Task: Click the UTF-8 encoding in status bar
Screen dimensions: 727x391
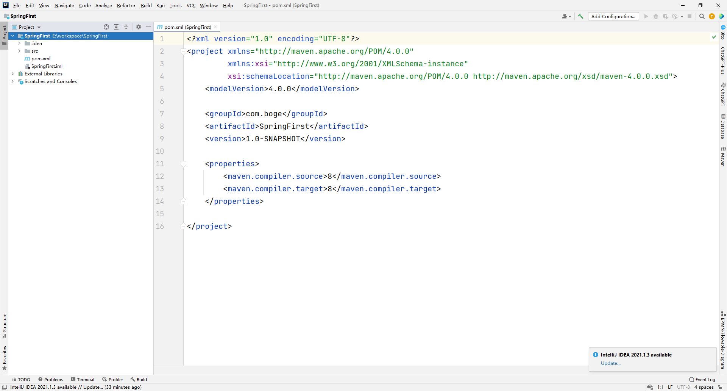Action: click(683, 387)
